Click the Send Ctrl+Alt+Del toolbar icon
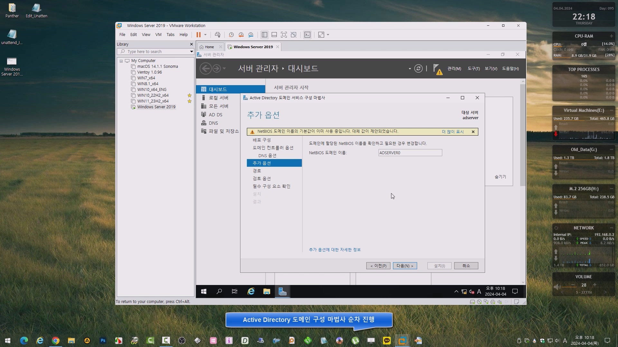 pos(218,35)
